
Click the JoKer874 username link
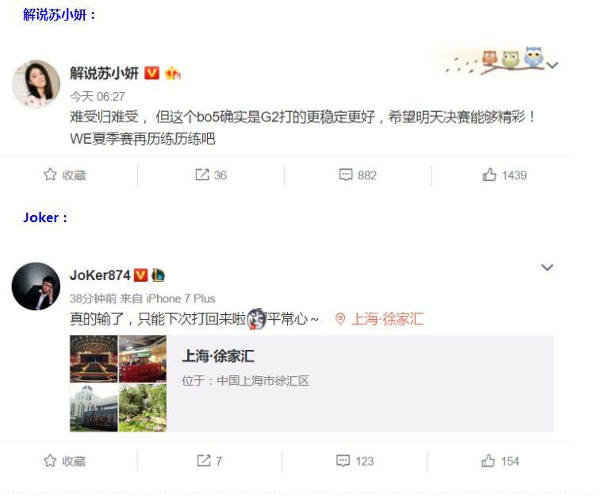100,275
